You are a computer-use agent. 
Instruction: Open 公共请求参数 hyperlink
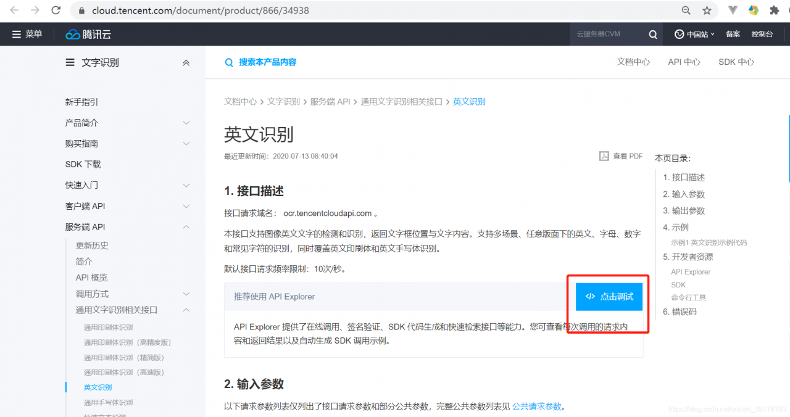coord(537,407)
